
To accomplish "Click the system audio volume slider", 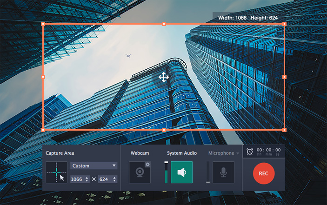I will tap(166, 172).
